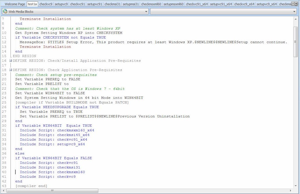Click 'Terminate Installation' on line 13
Image resolution: width=300 pixels, height=194 pixels.
pos(45,47)
